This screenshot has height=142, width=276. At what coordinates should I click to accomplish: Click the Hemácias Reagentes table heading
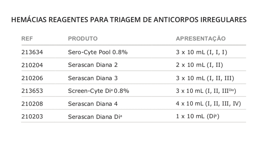(x=129, y=20)
